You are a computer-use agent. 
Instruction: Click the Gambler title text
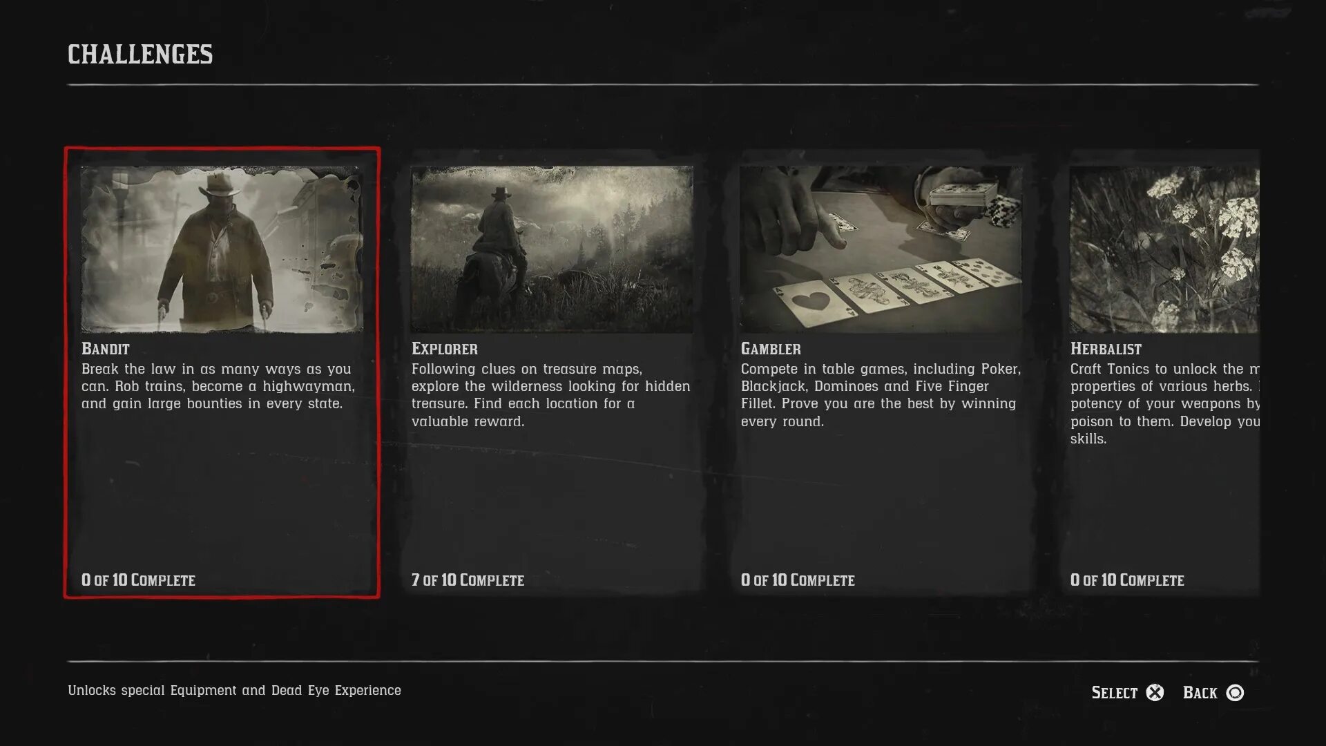coord(771,349)
